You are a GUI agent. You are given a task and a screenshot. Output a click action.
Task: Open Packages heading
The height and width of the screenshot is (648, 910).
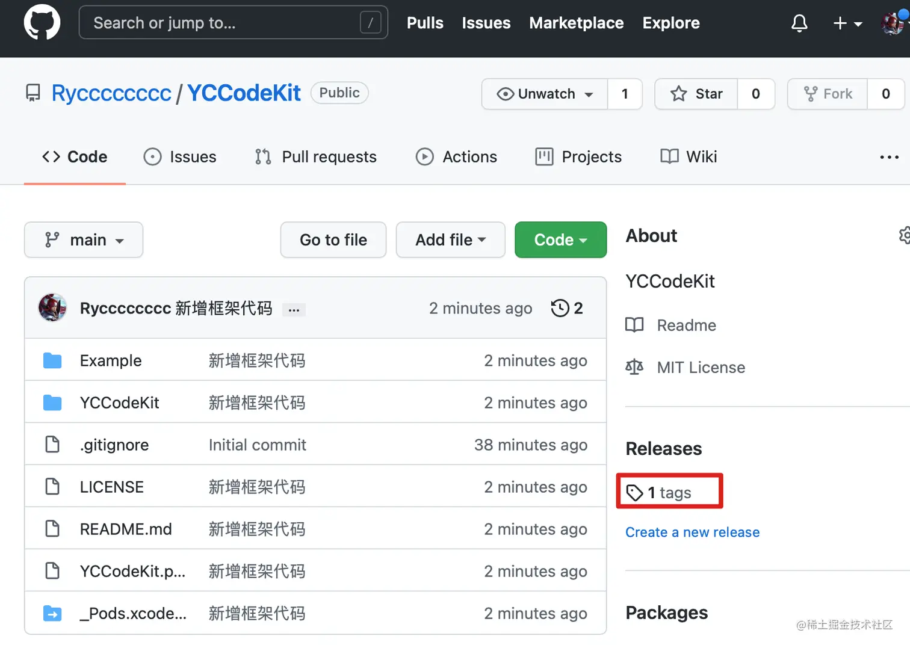(667, 613)
